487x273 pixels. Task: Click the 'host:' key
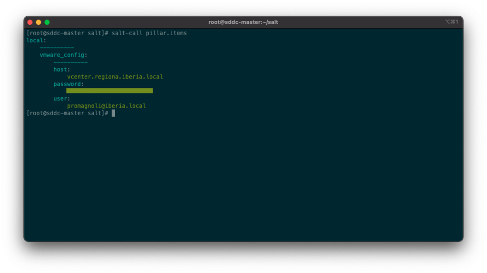(62, 69)
